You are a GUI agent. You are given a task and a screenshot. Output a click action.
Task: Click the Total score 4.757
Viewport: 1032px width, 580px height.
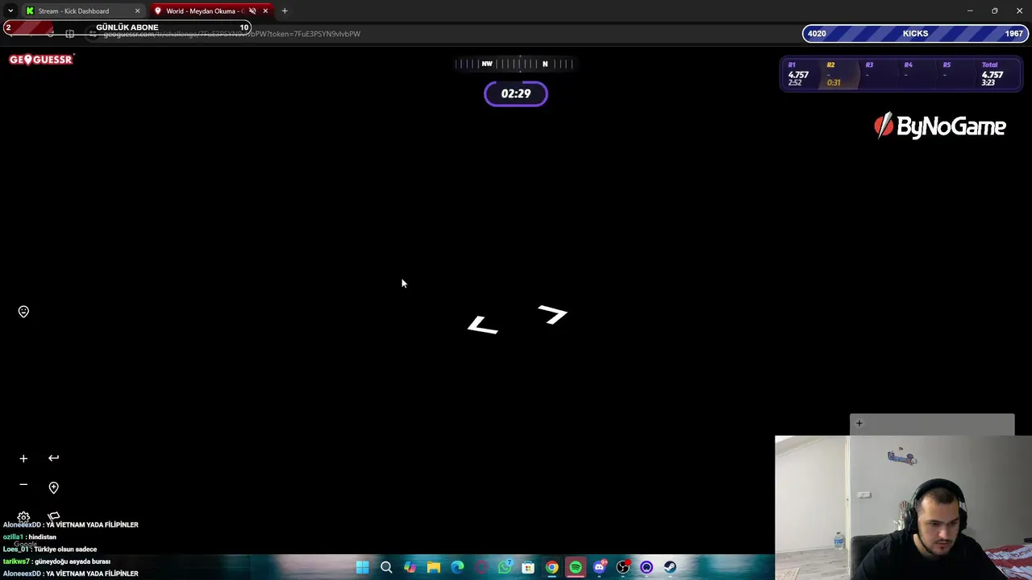[x=992, y=73]
